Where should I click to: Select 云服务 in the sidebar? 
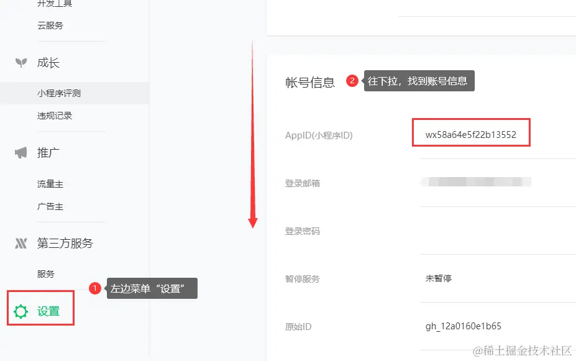click(50, 25)
